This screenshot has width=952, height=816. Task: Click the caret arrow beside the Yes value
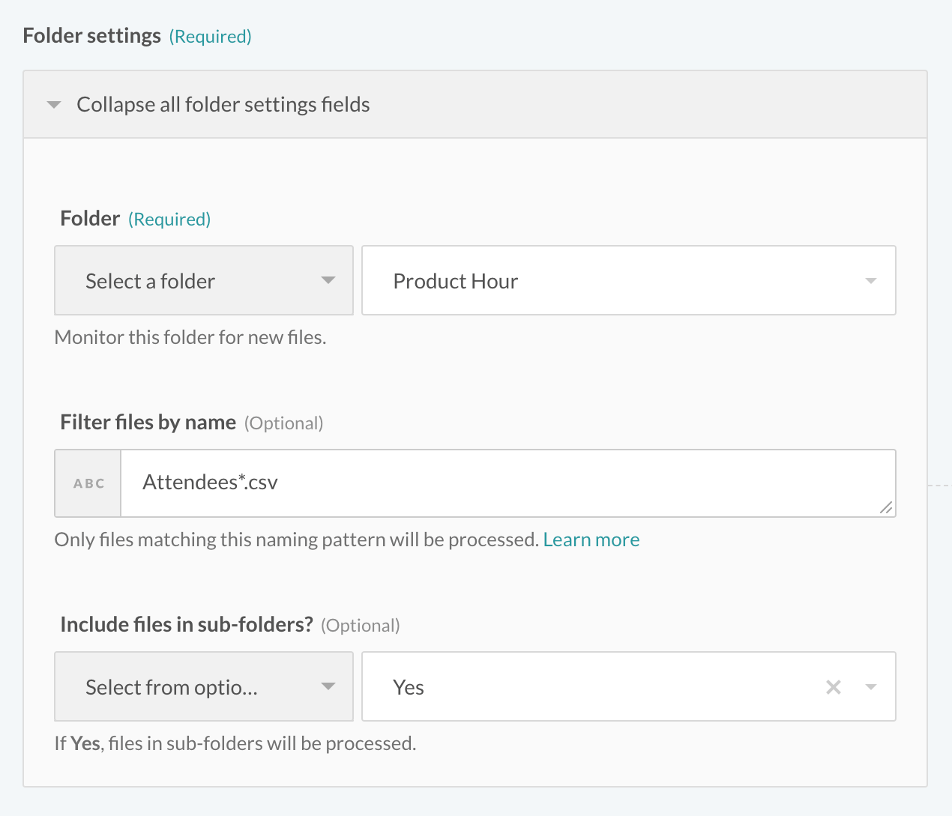click(870, 687)
